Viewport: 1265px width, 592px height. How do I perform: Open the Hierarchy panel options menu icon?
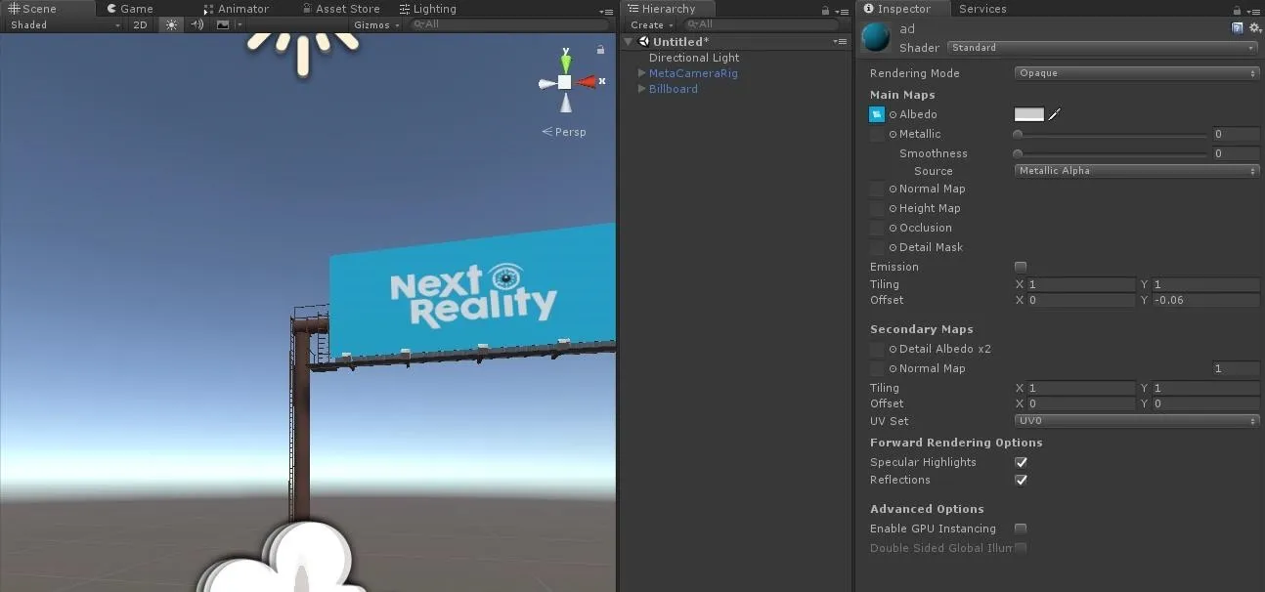843,11
